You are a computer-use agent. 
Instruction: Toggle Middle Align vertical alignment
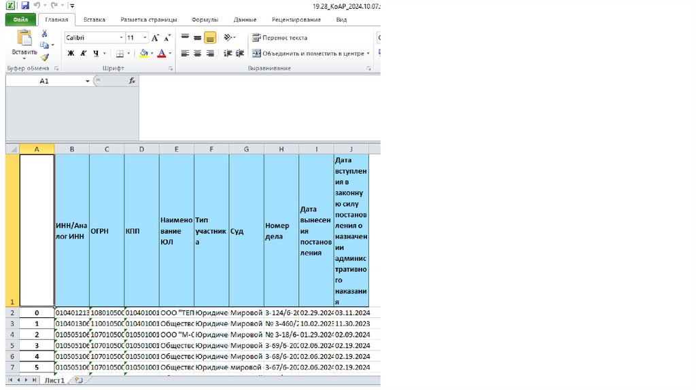[198, 38]
